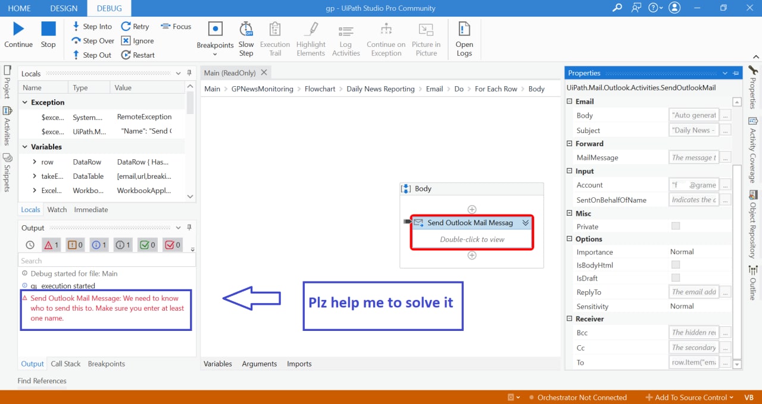The image size is (762, 404).
Task: Open the Activity Coverage side panel
Action: pos(753,151)
